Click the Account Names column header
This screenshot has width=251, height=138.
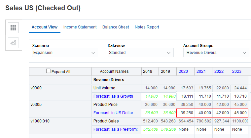[x=114, y=71]
